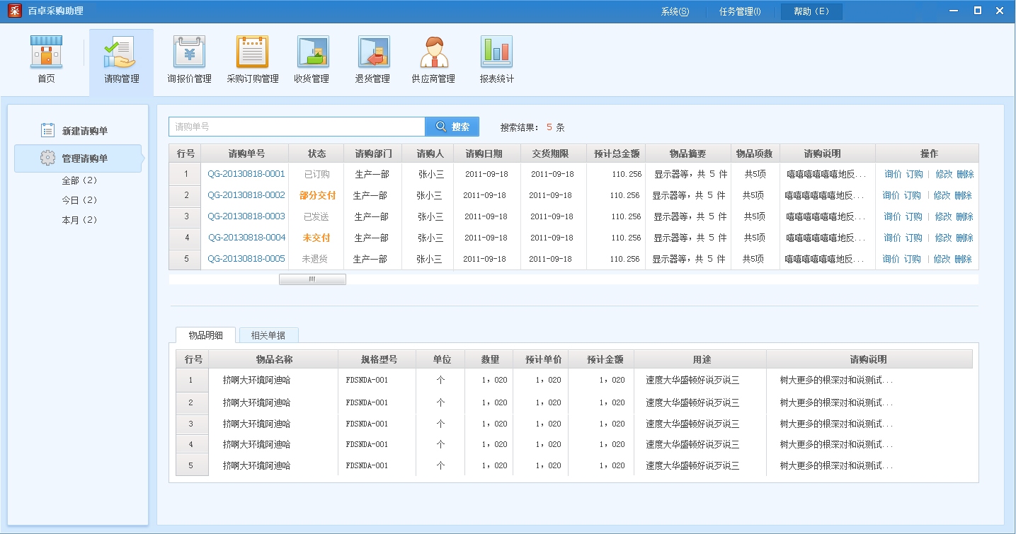This screenshot has width=1016, height=534.
Task: Click the 百卓采购助理 app logo icon
Action: pyautogui.click(x=14, y=11)
